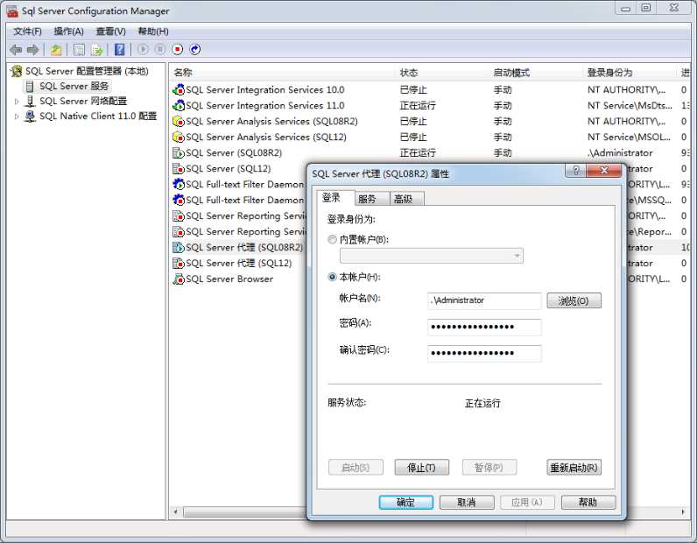
Task: Click the SQL Server 网络配置 tree icon
Action: pos(30,101)
